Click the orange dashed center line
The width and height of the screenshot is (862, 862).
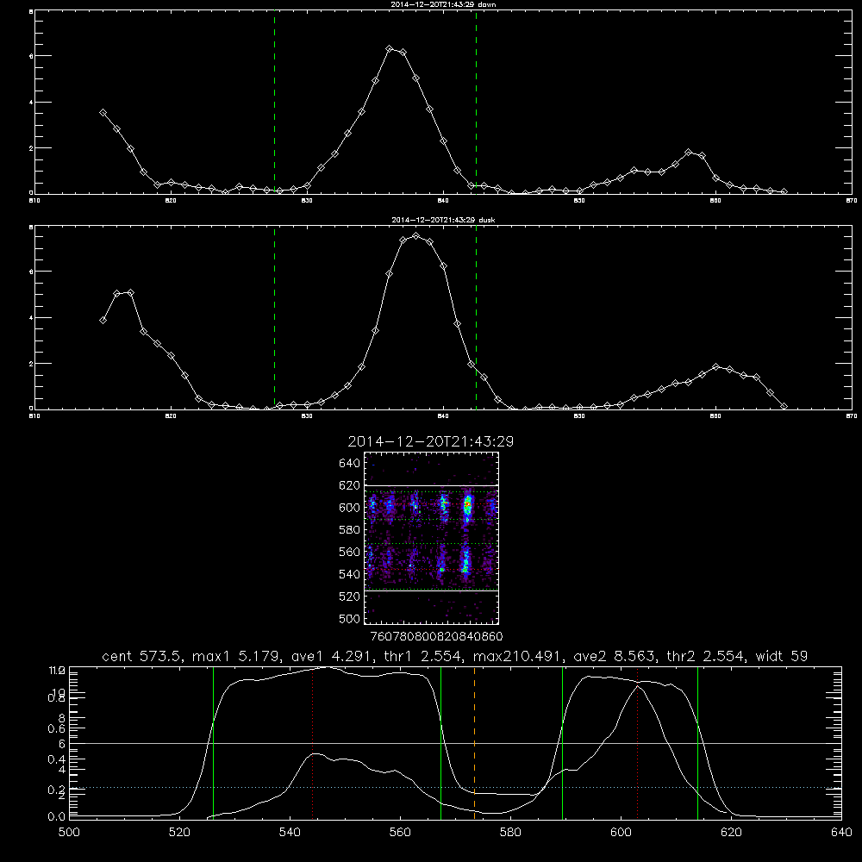pos(474,742)
